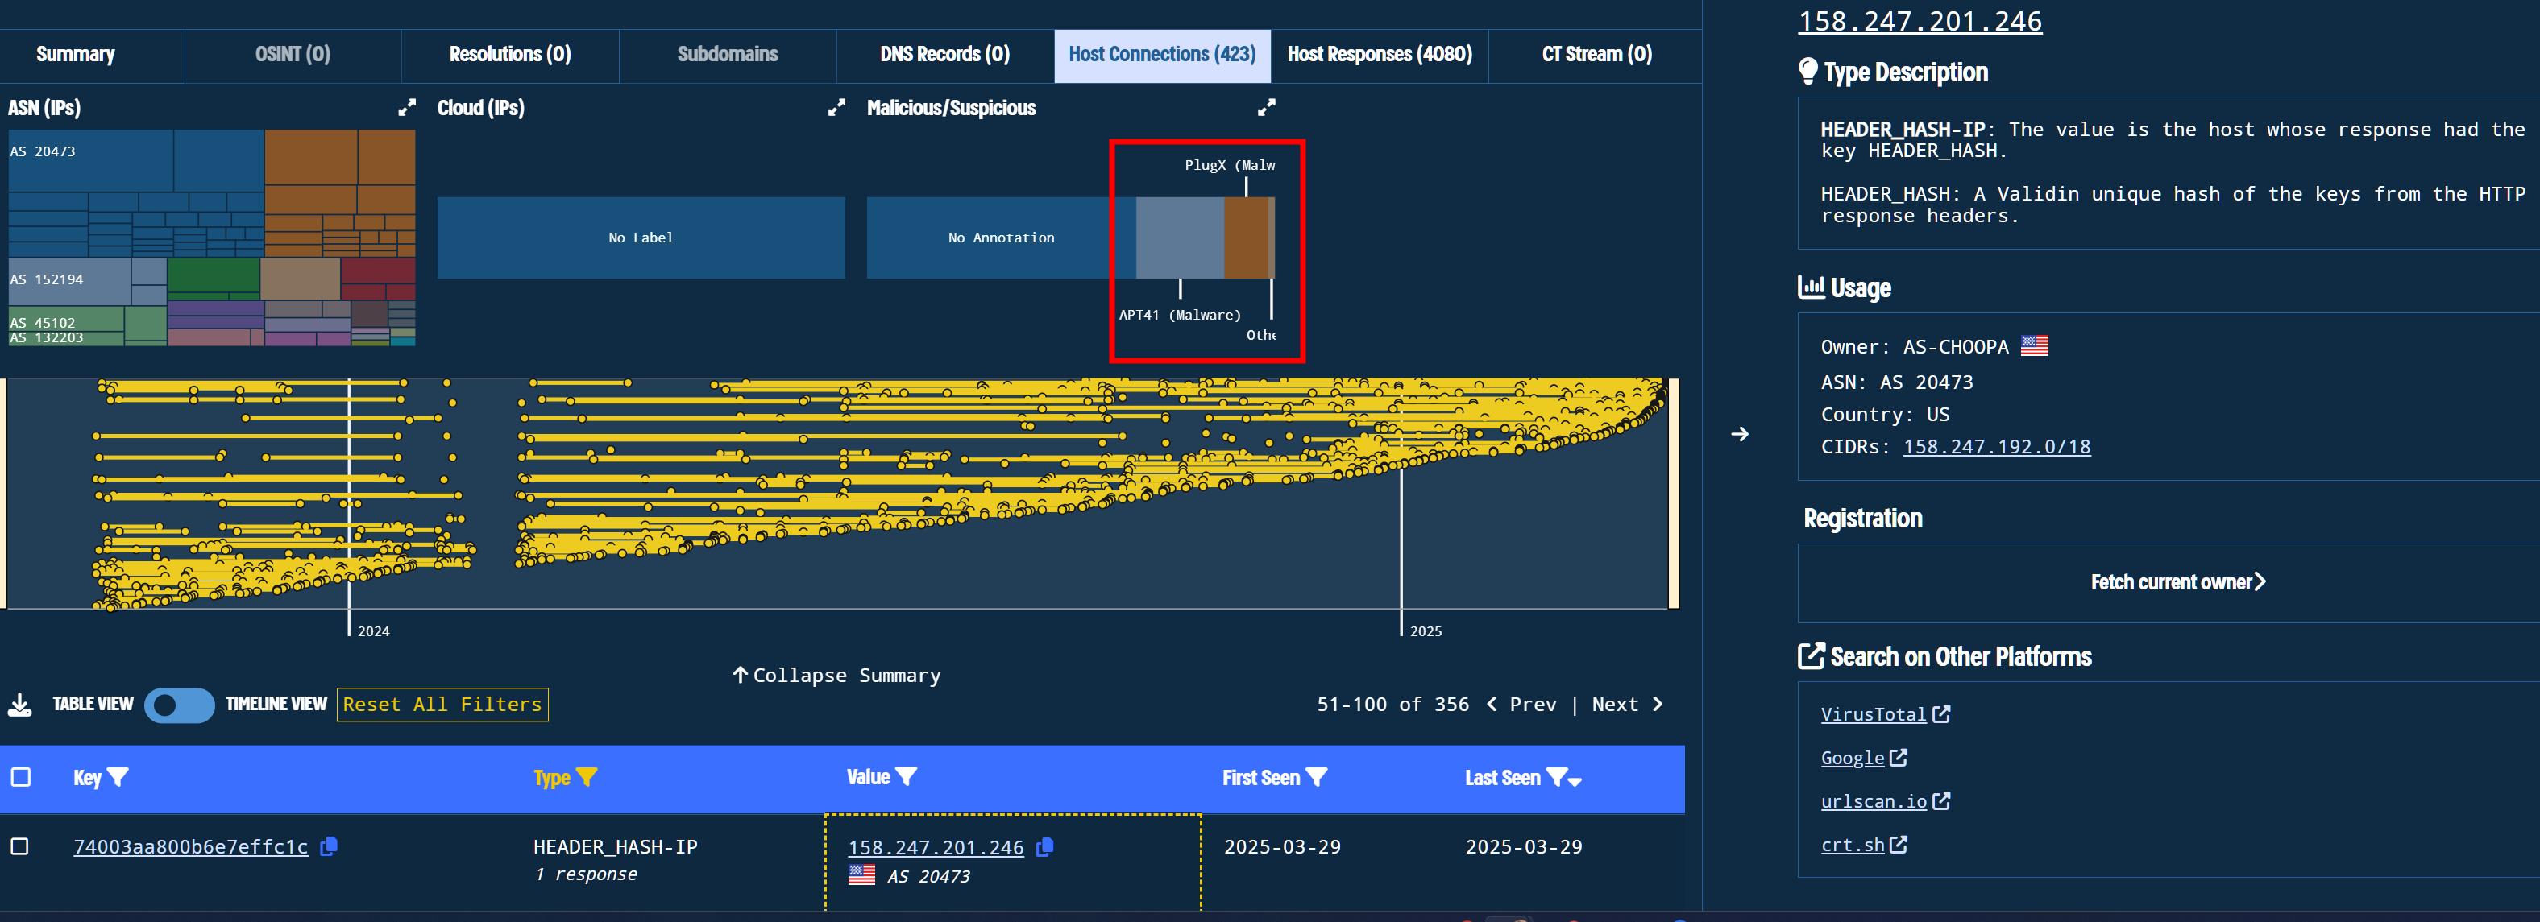Copy value 158.247.201.246 in table row

(x=1045, y=847)
